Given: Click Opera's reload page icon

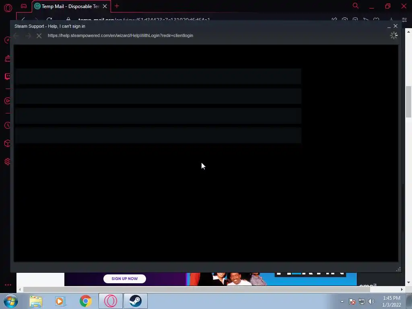Looking at the screenshot, I should pyautogui.click(x=49, y=20).
